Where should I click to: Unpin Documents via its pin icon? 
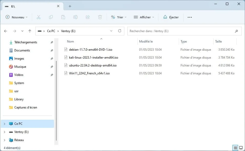coord(52,50)
